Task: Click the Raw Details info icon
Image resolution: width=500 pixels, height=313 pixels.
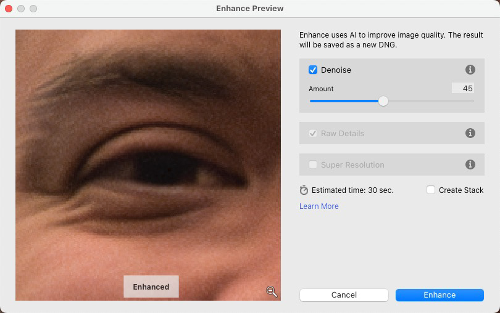Action: pyautogui.click(x=470, y=133)
